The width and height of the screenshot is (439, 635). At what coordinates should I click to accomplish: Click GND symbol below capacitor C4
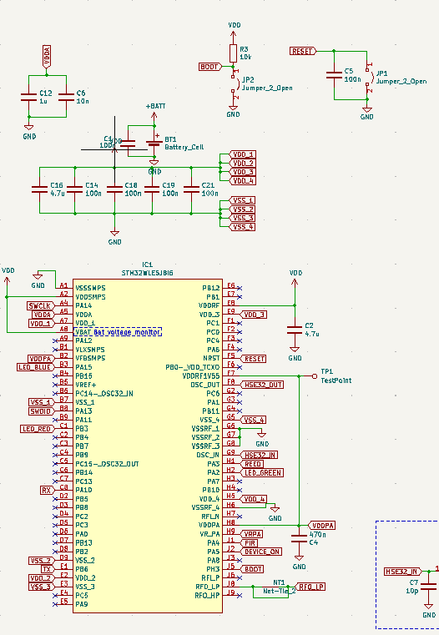tap(300, 562)
